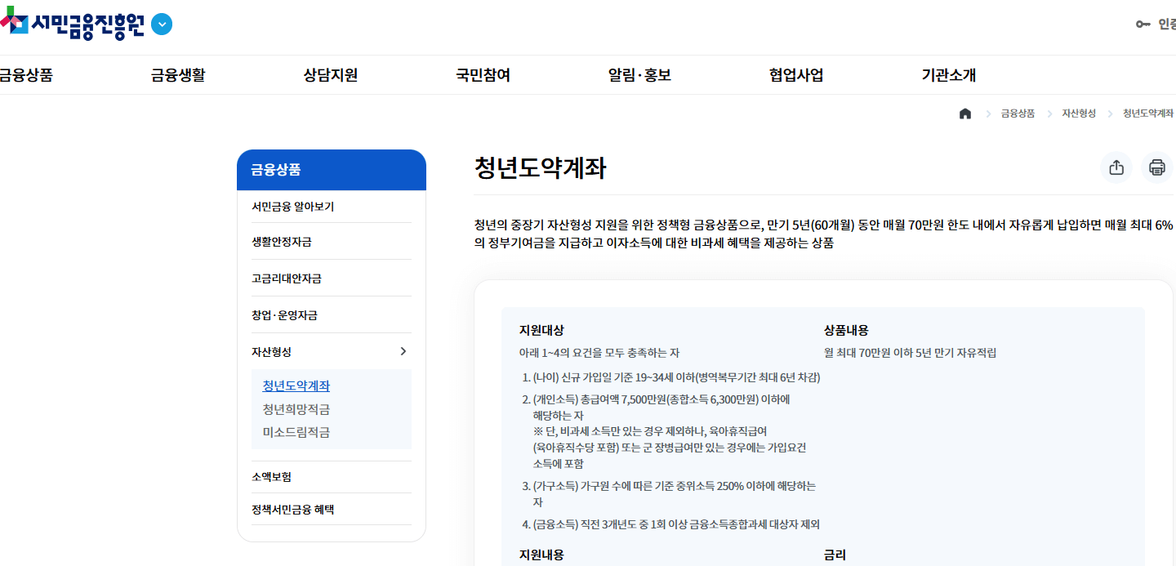
Task: Expand the 자산형성 sidebar chevron
Action: click(x=403, y=350)
